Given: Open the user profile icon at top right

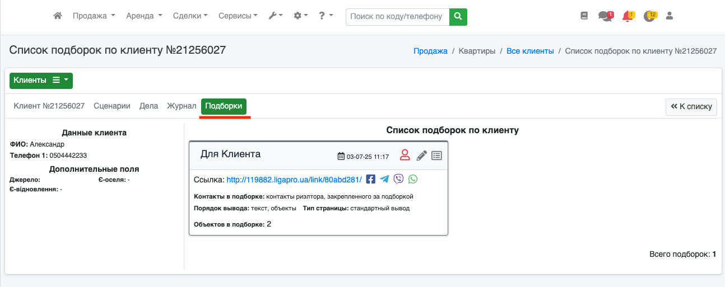Looking at the screenshot, I should [669, 16].
